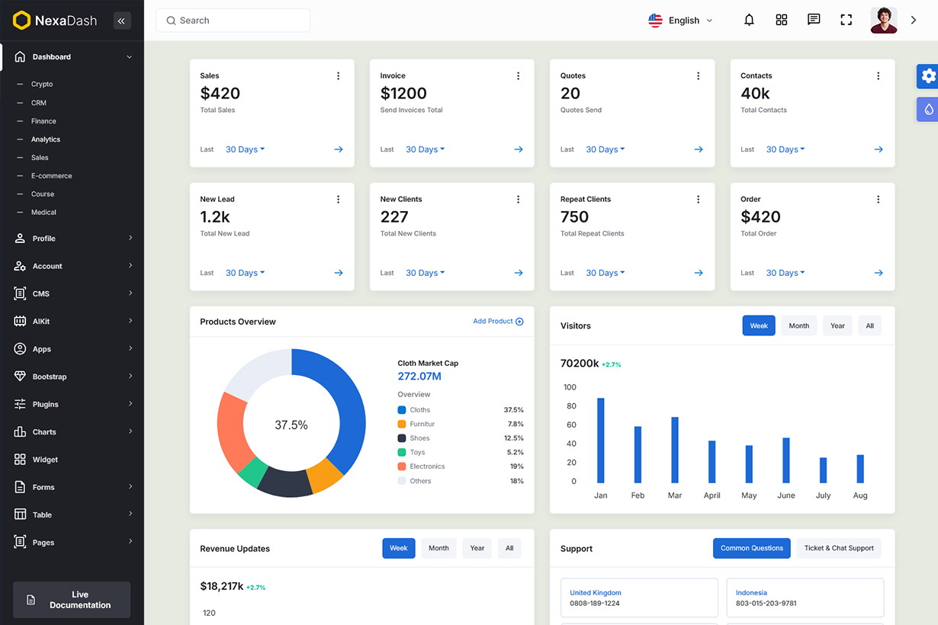Toggle fullscreen mode icon
938x625 pixels.
pyautogui.click(x=846, y=21)
